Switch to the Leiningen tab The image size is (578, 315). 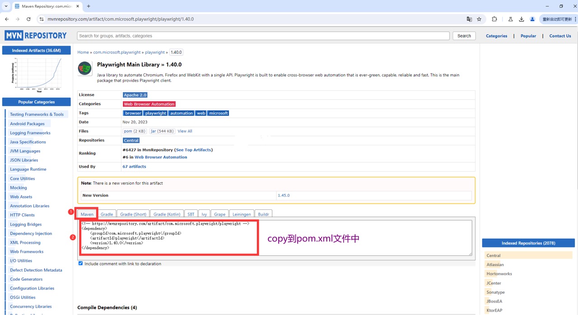(242, 214)
